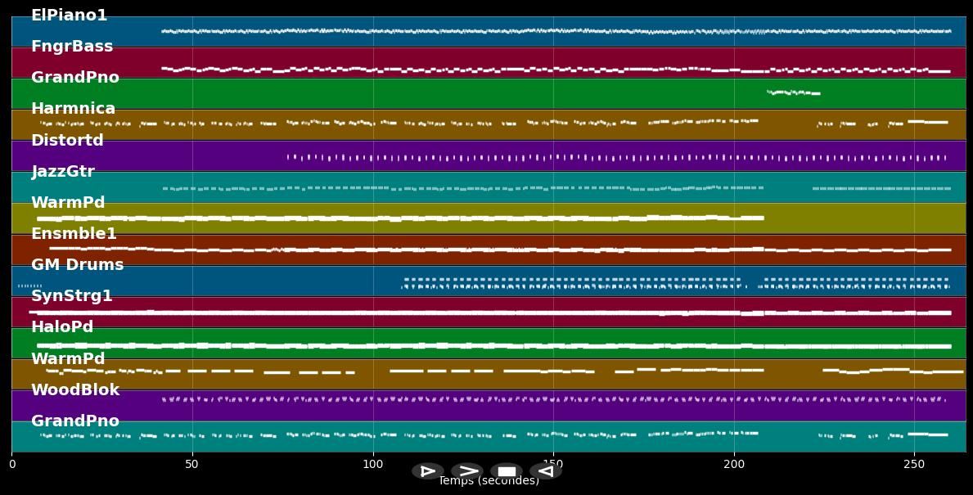This screenshot has height=495, width=973.
Task: Click the GM Drums track label
Action: click(x=77, y=265)
